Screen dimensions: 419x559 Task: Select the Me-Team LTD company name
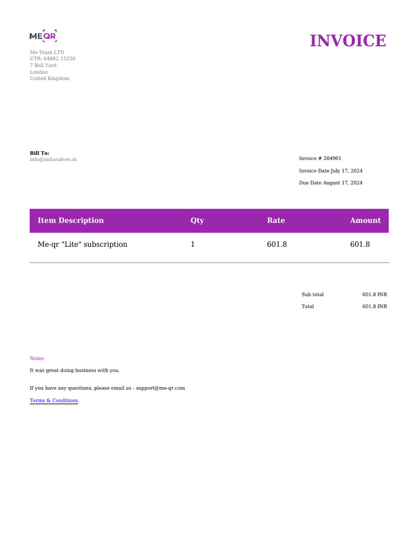47,52
